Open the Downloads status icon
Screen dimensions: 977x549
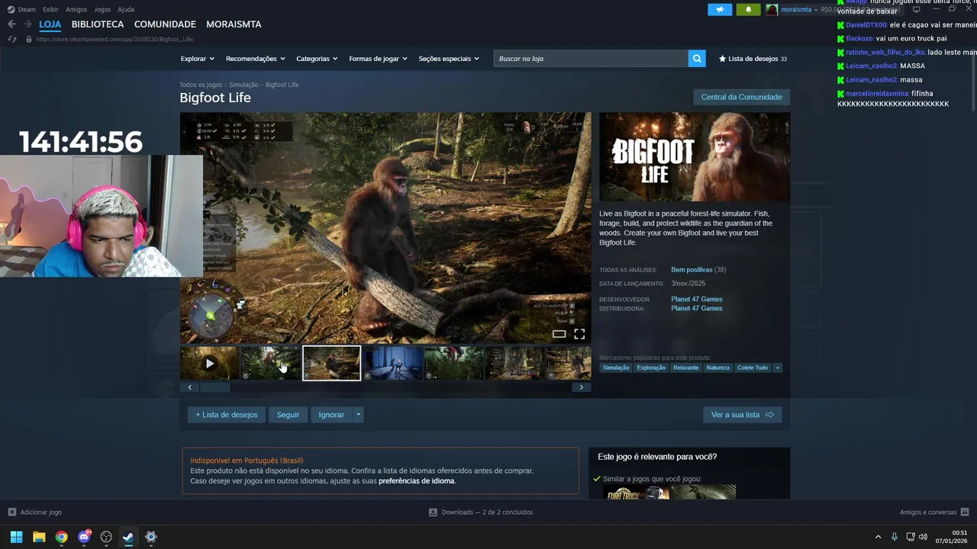click(x=433, y=512)
